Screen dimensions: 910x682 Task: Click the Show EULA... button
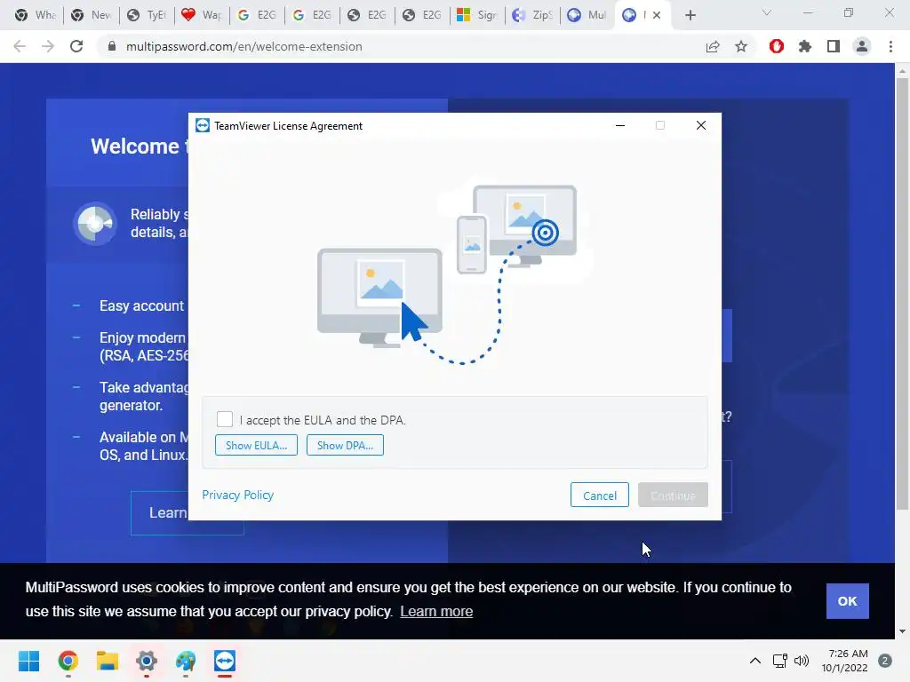tap(256, 446)
